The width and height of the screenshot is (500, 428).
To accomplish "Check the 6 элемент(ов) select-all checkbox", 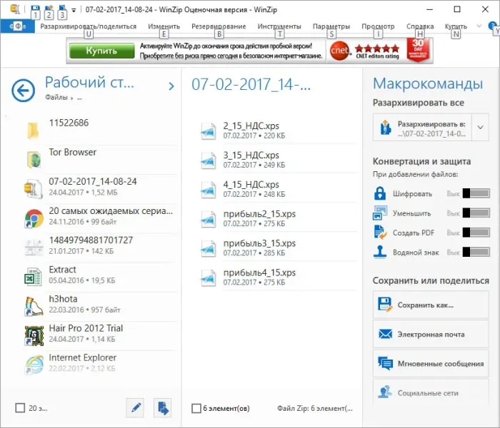I will point(196,408).
